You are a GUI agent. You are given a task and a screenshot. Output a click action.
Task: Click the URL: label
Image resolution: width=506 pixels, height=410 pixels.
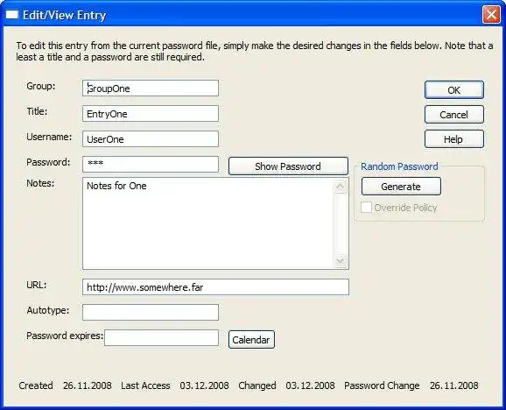[37, 285]
